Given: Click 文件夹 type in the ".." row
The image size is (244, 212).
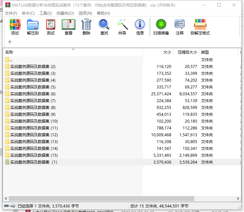Looking at the screenshot, I should (x=207, y=60).
